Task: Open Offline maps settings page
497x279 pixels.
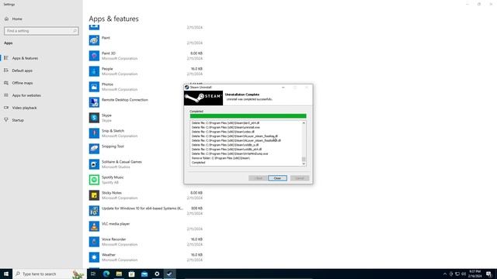Action: 23,83
